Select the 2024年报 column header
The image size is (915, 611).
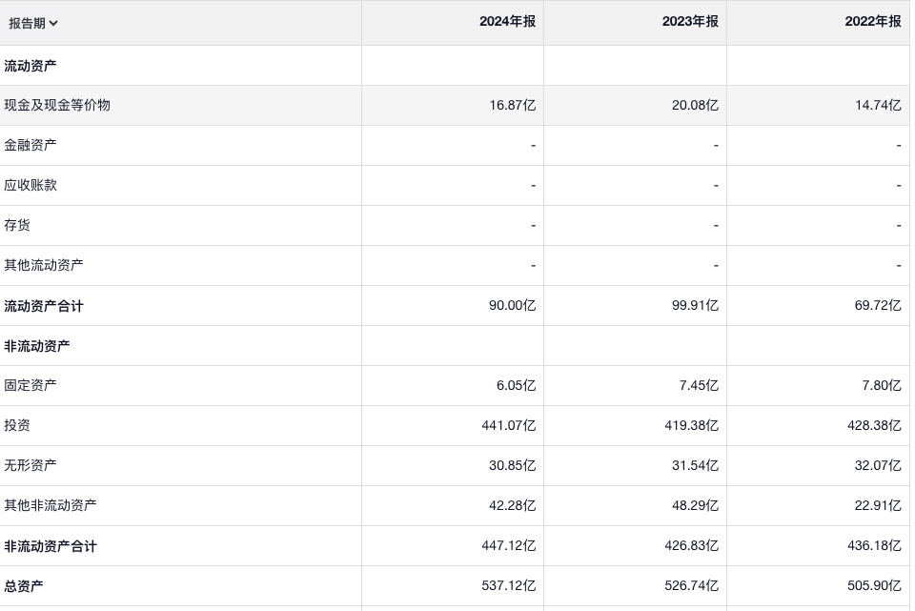tap(507, 22)
